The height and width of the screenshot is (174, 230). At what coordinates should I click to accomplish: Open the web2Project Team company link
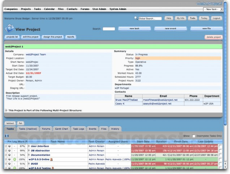tap(36, 54)
